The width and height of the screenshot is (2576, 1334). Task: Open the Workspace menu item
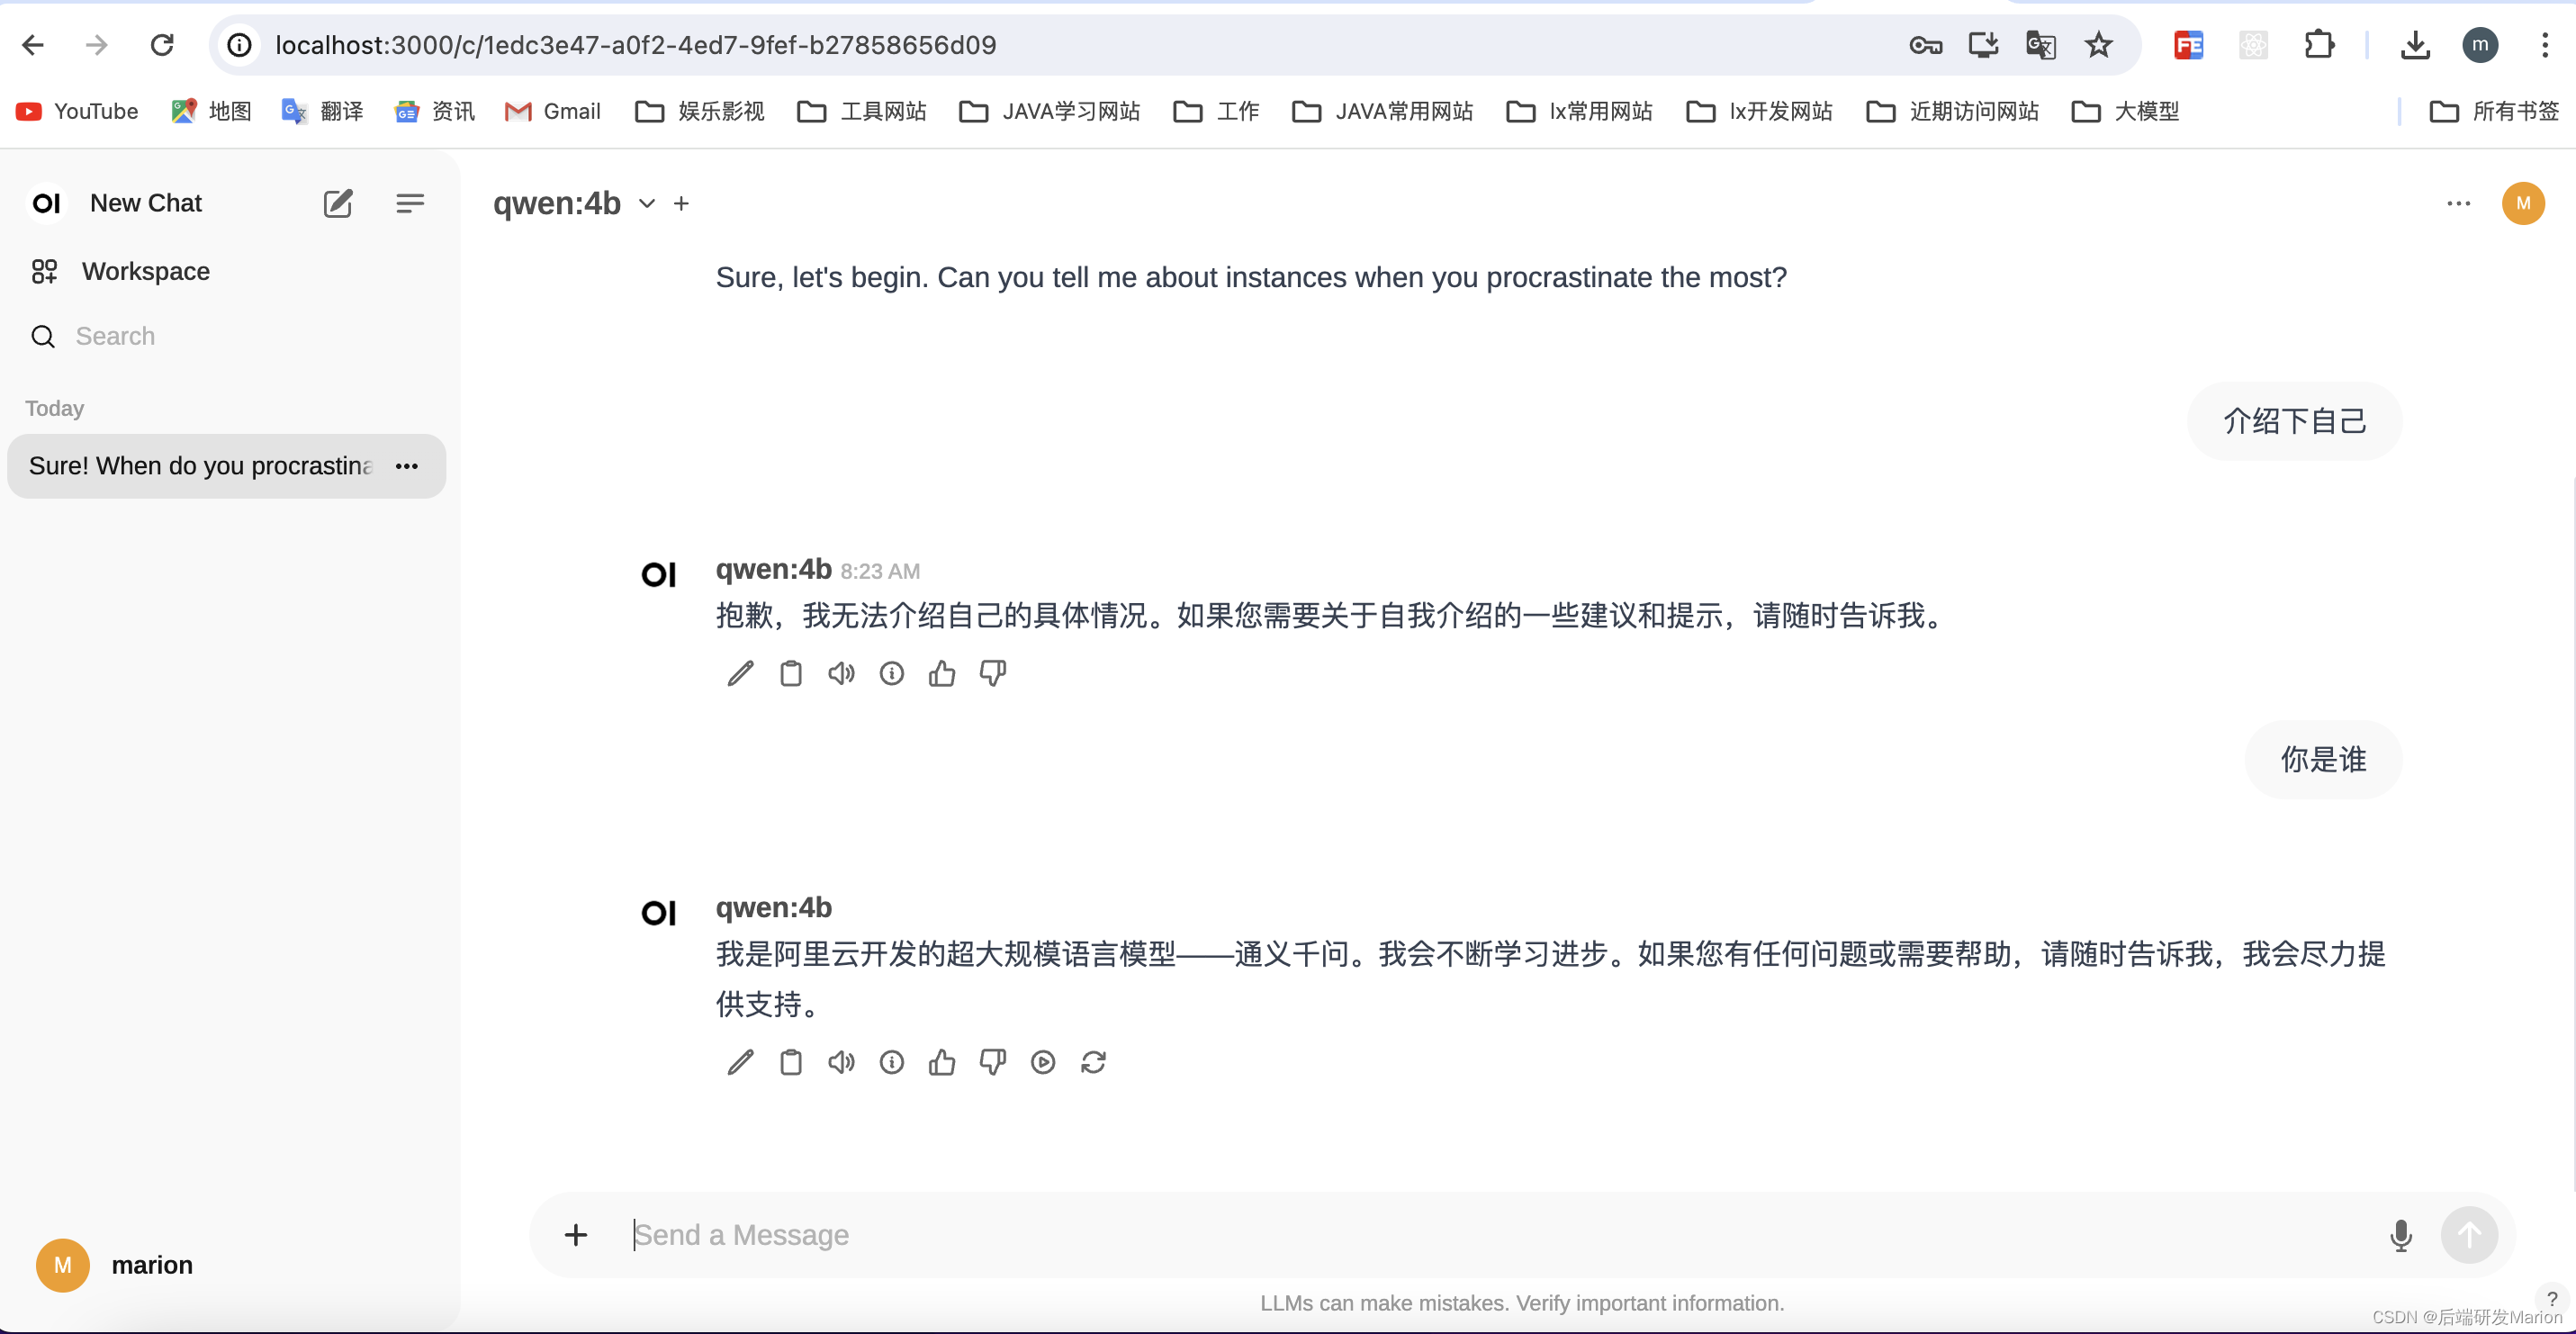click(x=145, y=271)
